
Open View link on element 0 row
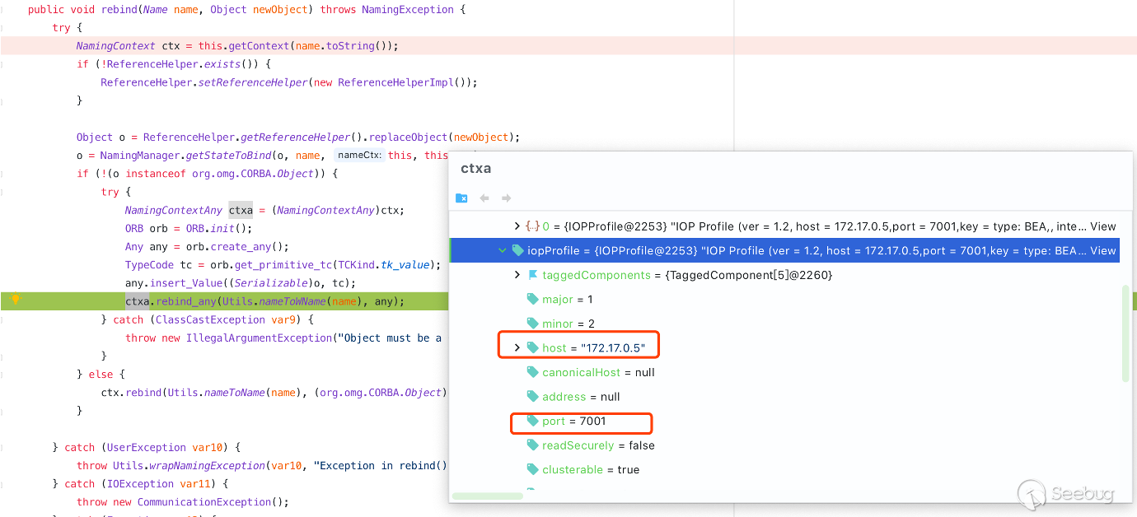click(x=1102, y=226)
